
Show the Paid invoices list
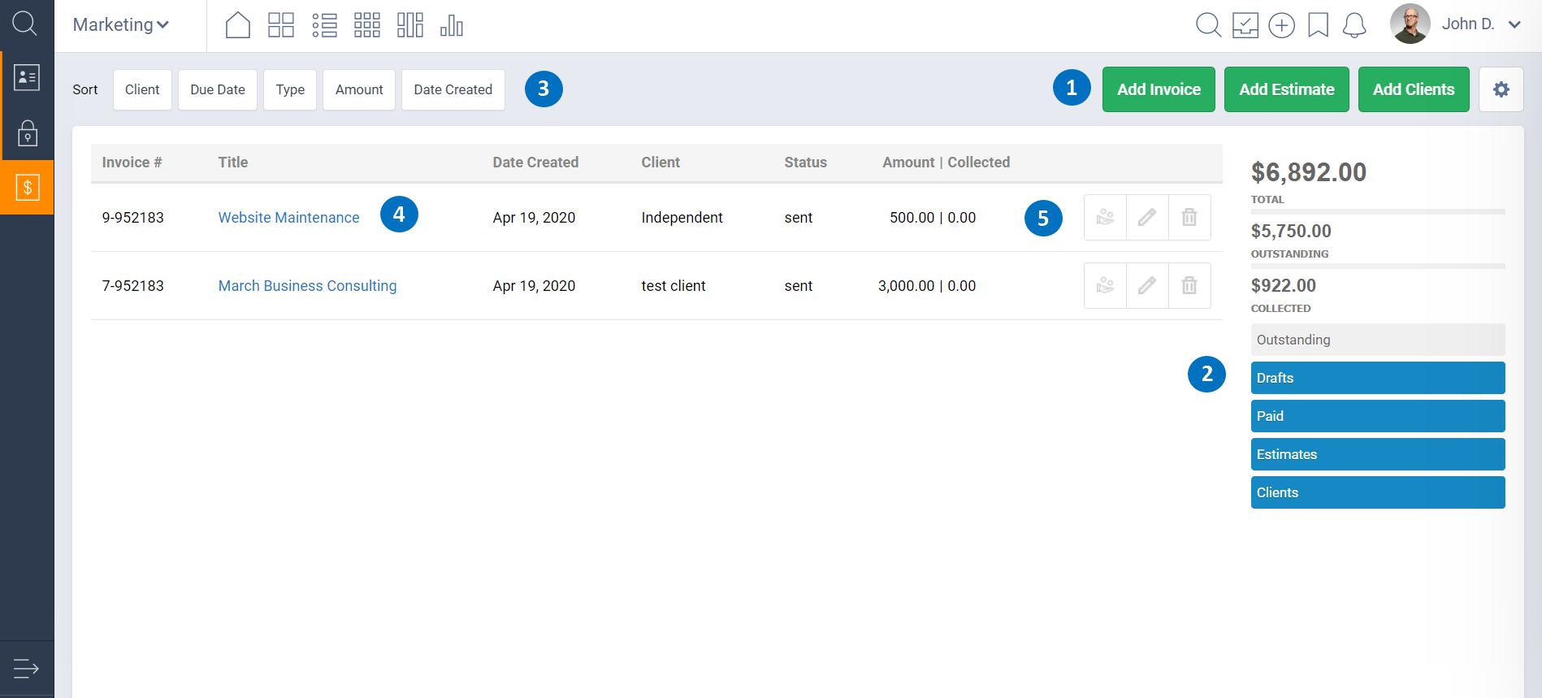pos(1377,416)
